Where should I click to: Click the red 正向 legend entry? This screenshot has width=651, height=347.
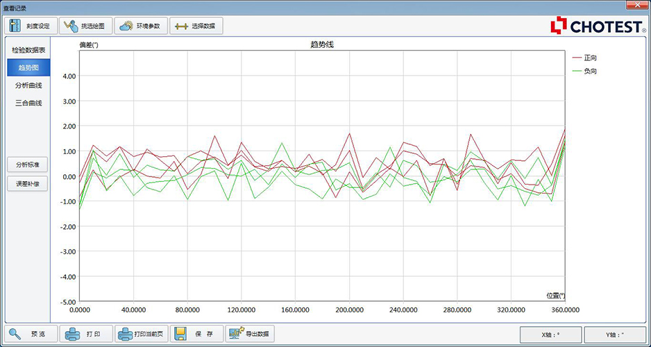590,58
